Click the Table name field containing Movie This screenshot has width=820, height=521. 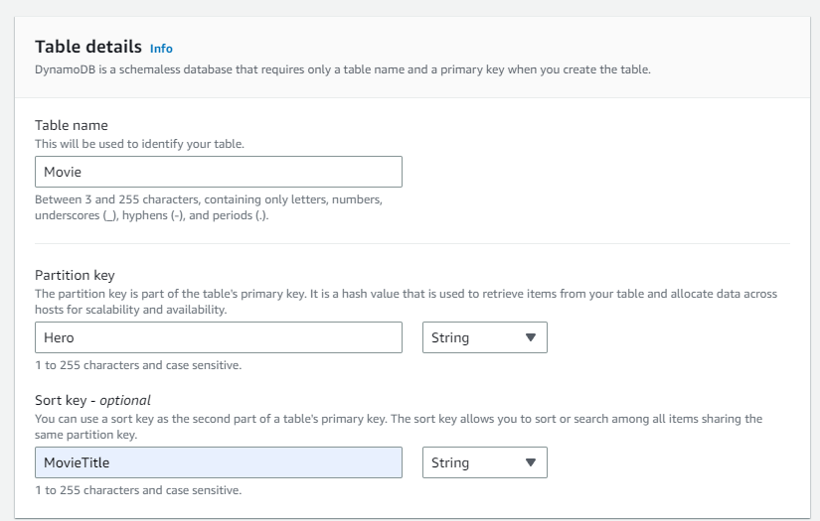tap(219, 172)
